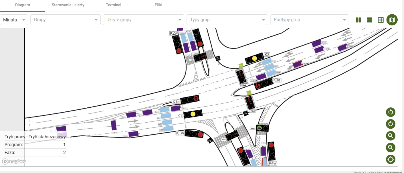Image resolution: width=404 pixels, height=173 pixels.
Task: Select the Ukryte grupy filter field
Action: [143, 19]
